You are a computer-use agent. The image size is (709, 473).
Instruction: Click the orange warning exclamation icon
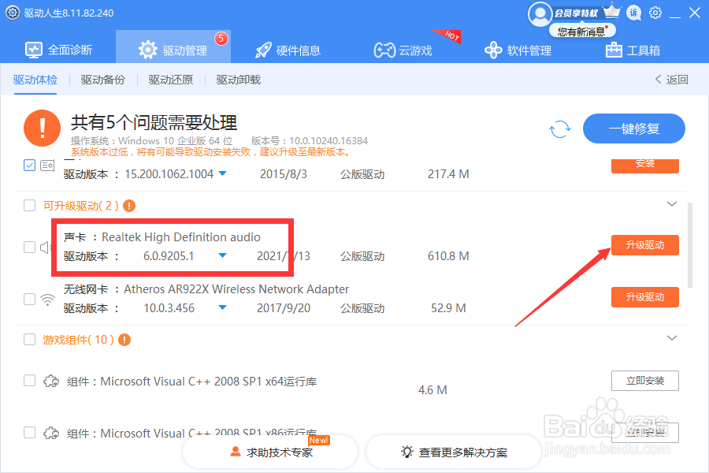[42, 128]
